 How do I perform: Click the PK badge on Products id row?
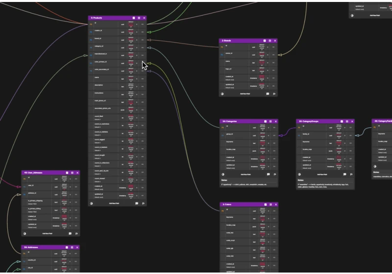point(91,24)
